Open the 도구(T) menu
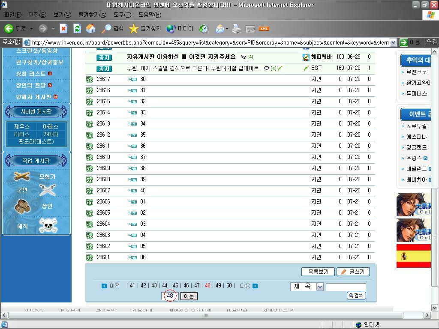This screenshot has height=329, width=439. point(123,15)
